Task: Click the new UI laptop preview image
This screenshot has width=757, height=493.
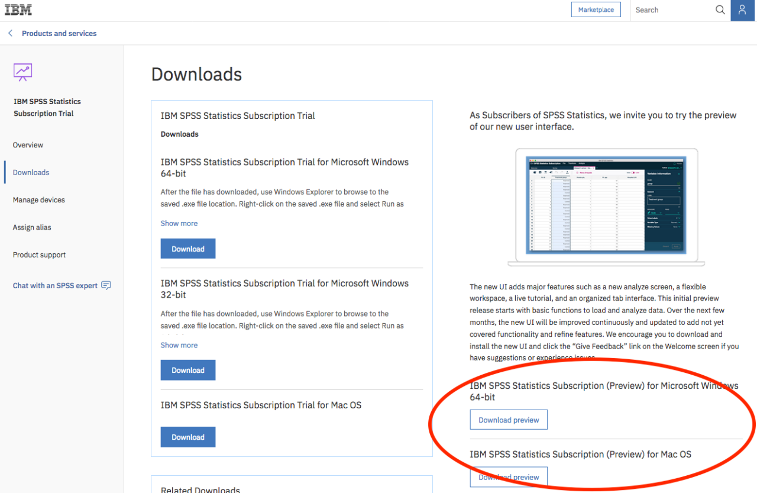Action: pyautogui.click(x=606, y=207)
